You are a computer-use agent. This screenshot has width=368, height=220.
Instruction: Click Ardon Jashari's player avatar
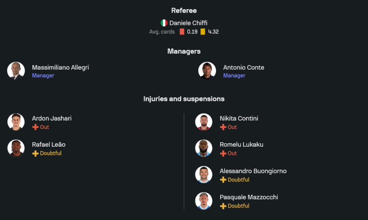tap(16, 122)
